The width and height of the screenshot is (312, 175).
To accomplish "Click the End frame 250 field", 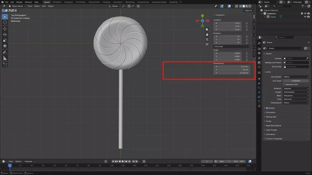I will 239,161.
